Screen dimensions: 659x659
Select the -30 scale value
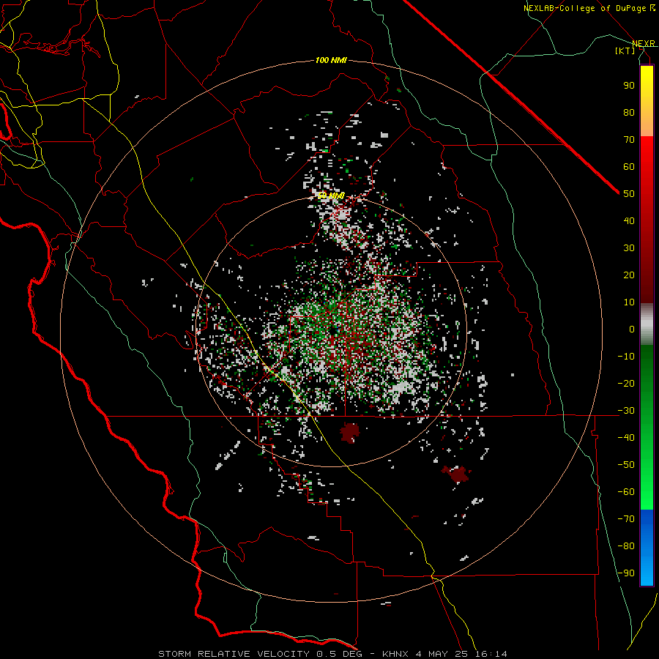(x=626, y=411)
